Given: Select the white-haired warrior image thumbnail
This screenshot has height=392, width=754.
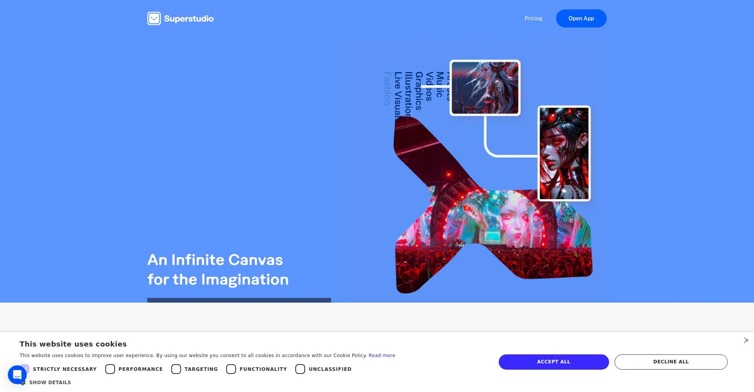Looking at the screenshot, I should tap(485, 88).
